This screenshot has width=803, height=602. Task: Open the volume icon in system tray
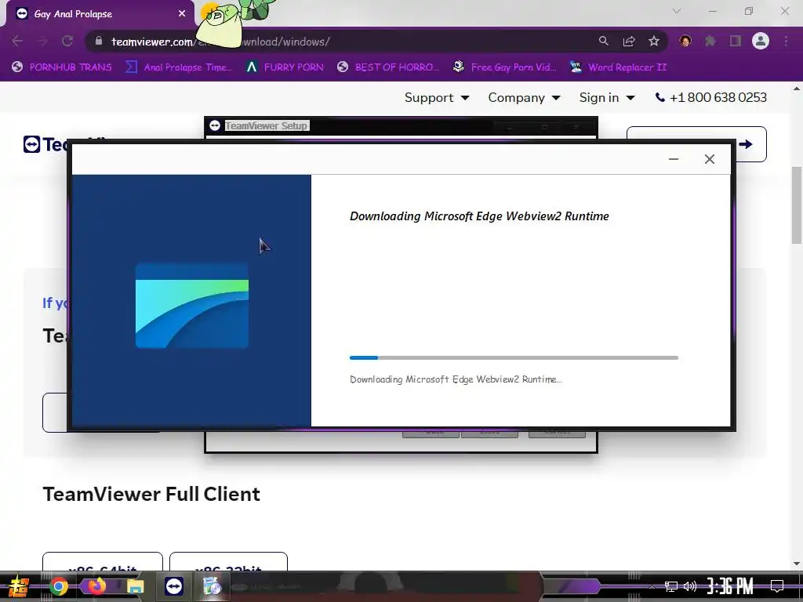coord(690,586)
